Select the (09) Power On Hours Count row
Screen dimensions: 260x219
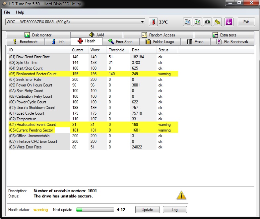(x=94, y=85)
